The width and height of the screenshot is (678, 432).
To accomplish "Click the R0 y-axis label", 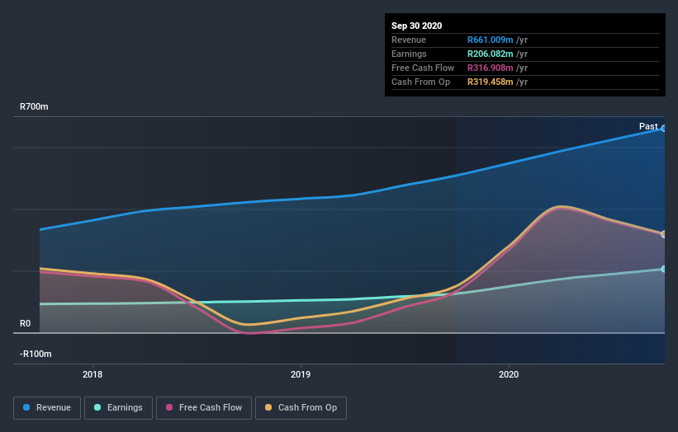I will click(25, 323).
